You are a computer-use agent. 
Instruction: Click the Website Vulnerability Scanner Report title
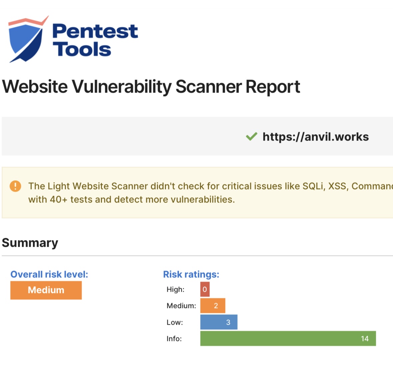click(x=151, y=87)
